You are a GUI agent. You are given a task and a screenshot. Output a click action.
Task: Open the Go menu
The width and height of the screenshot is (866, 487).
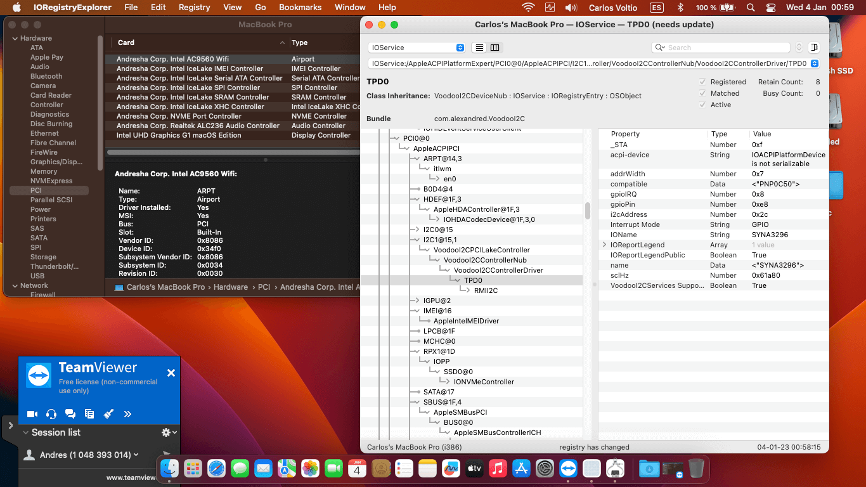pyautogui.click(x=261, y=8)
